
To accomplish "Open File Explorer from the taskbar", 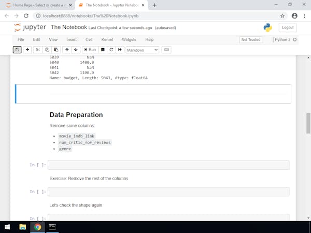I will coord(23,227).
